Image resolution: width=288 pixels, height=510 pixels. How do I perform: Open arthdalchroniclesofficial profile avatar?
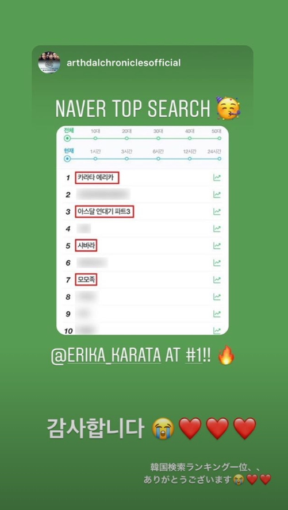point(49,62)
